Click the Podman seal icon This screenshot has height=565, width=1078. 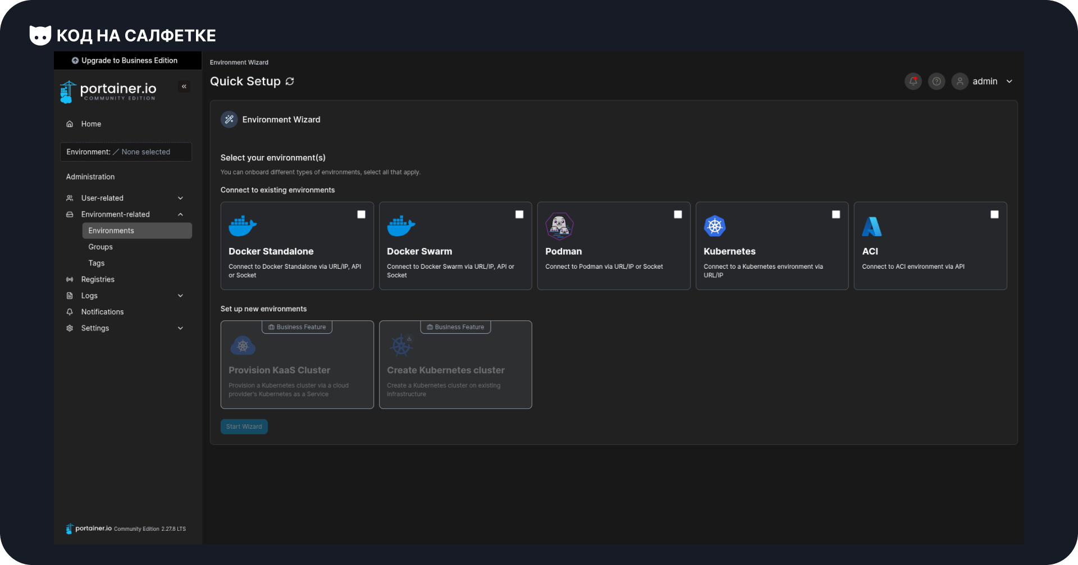coord(559,226)
